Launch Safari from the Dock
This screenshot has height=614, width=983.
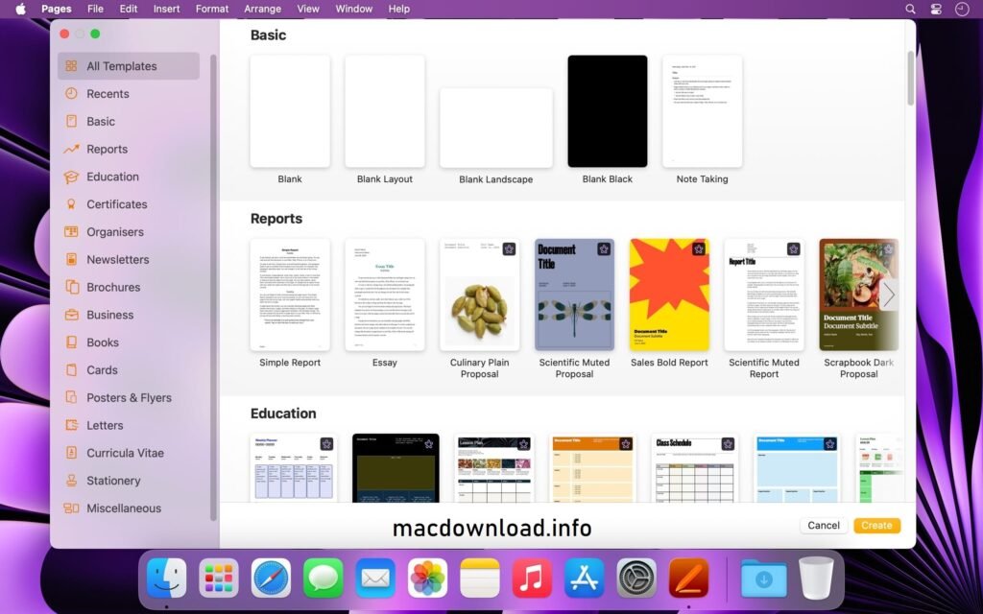click(272, 579)
